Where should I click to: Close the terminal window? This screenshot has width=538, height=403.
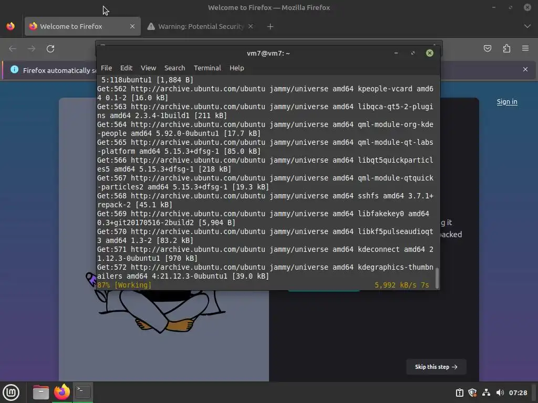tap(430, 53)
